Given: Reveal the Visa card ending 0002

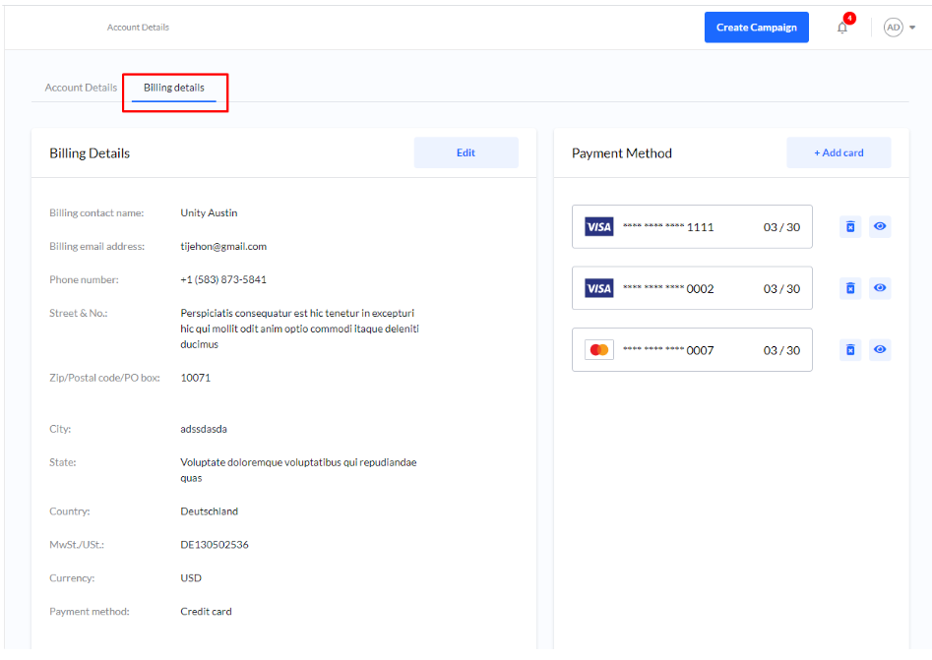Looking at the screenshot, I should [880, 288].
